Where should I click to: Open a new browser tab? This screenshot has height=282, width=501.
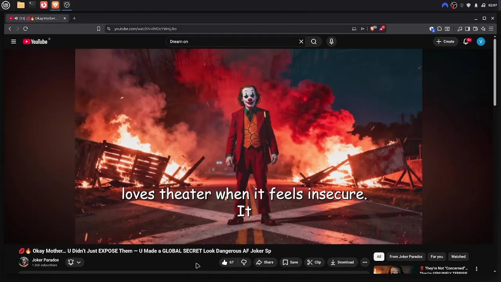74,18
